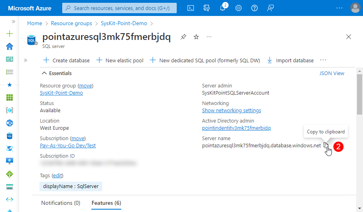Go to Home breadcrumb
This screenshot has height=212, width=363.
[x=34, y=24]
